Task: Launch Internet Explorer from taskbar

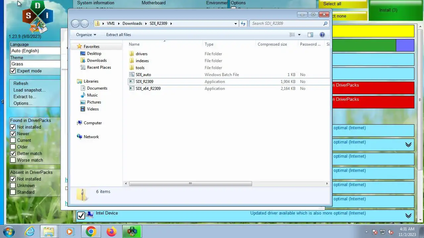Action: point(30,232)
